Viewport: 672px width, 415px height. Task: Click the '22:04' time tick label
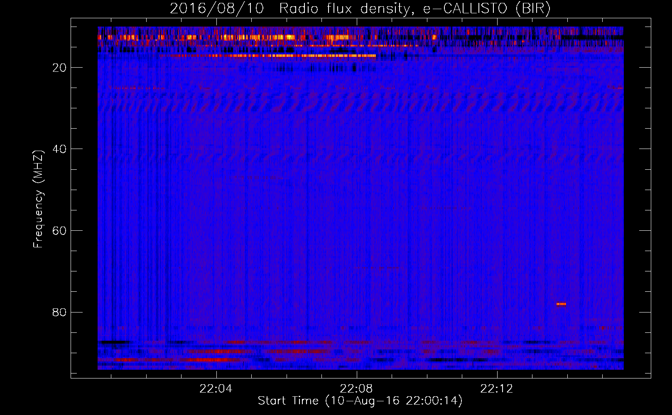(x=216, y=389)
